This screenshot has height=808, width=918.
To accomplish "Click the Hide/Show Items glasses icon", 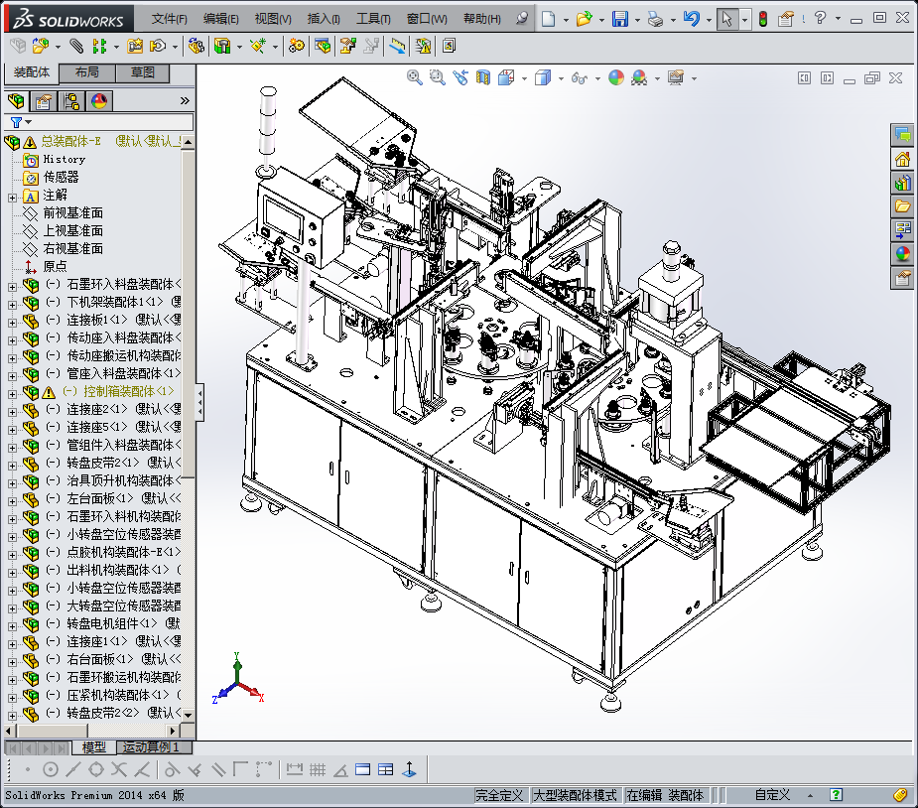I will (579, 77).
